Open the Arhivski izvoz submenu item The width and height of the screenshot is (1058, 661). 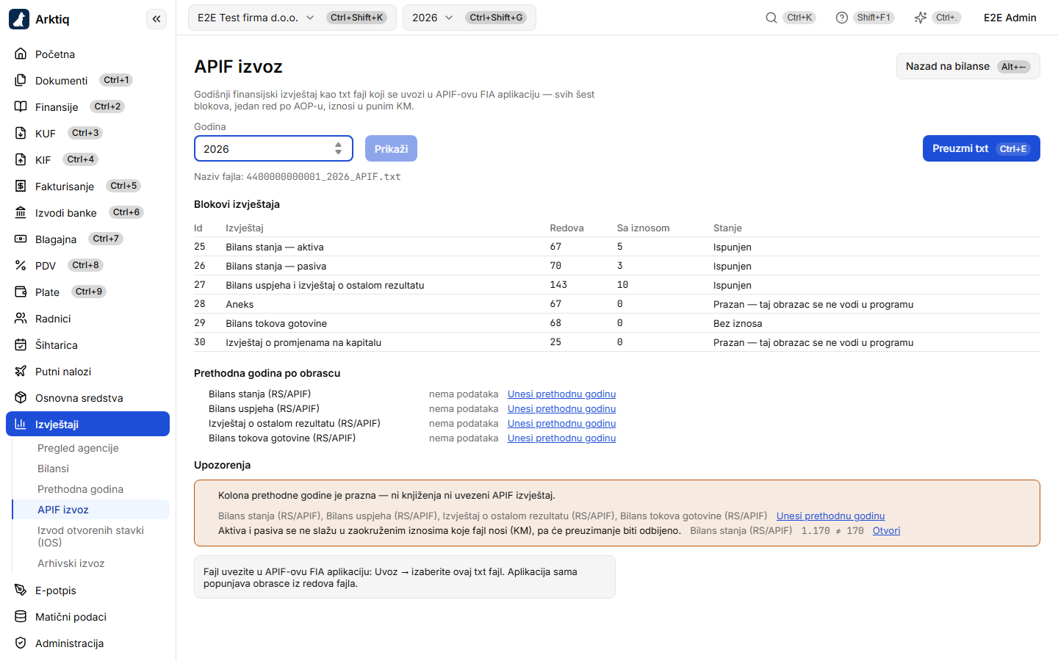coord(71,563)
